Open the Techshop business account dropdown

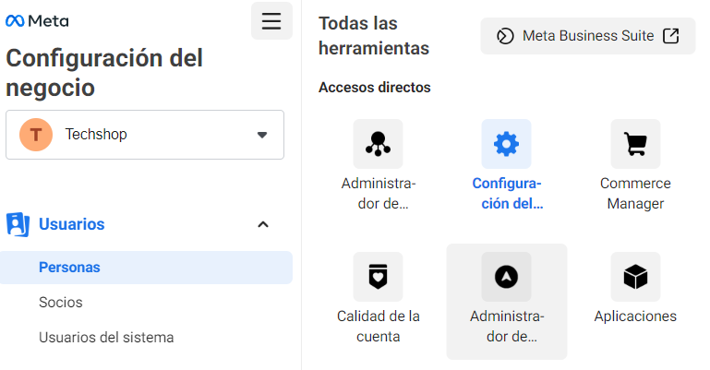[145, 135]
